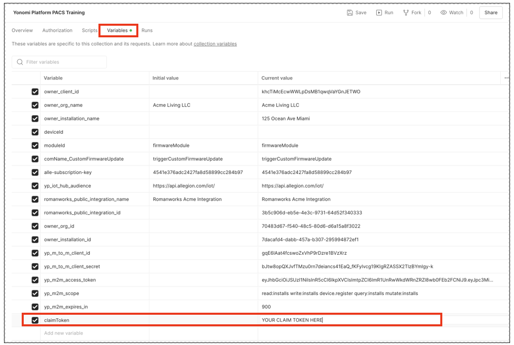Screen dimensions: 514x345
Task: Open the collection variables link
Action: (215, 44)
